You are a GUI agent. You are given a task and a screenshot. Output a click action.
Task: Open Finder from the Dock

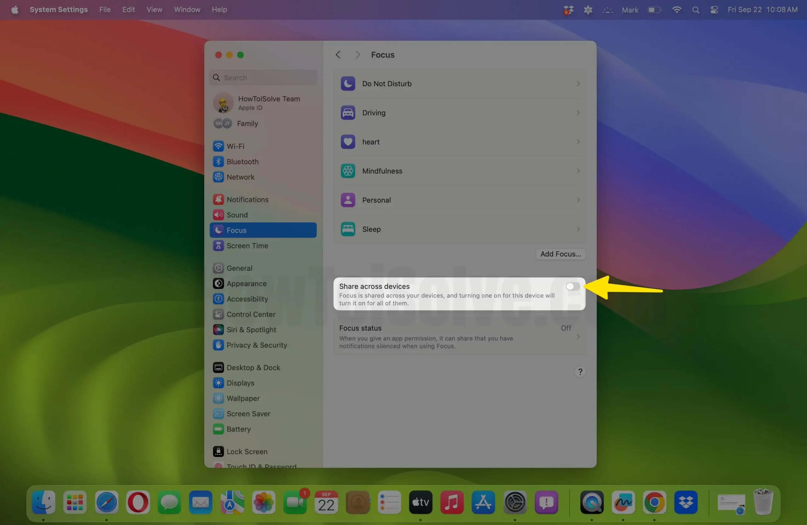tap(44, 502)
